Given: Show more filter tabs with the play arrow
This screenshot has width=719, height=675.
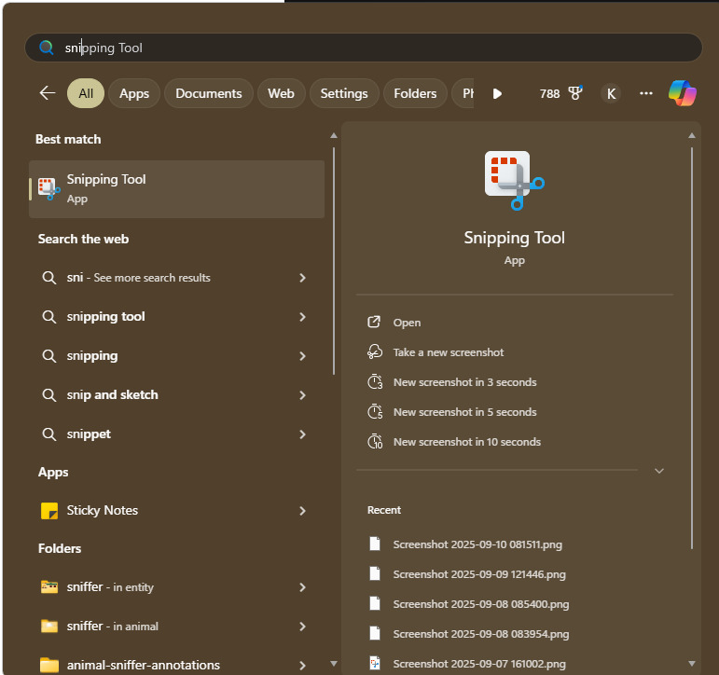Looking at the screenshot, I should (497, 93).
